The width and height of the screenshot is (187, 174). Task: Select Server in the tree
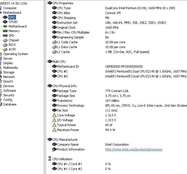pos(8,58)
